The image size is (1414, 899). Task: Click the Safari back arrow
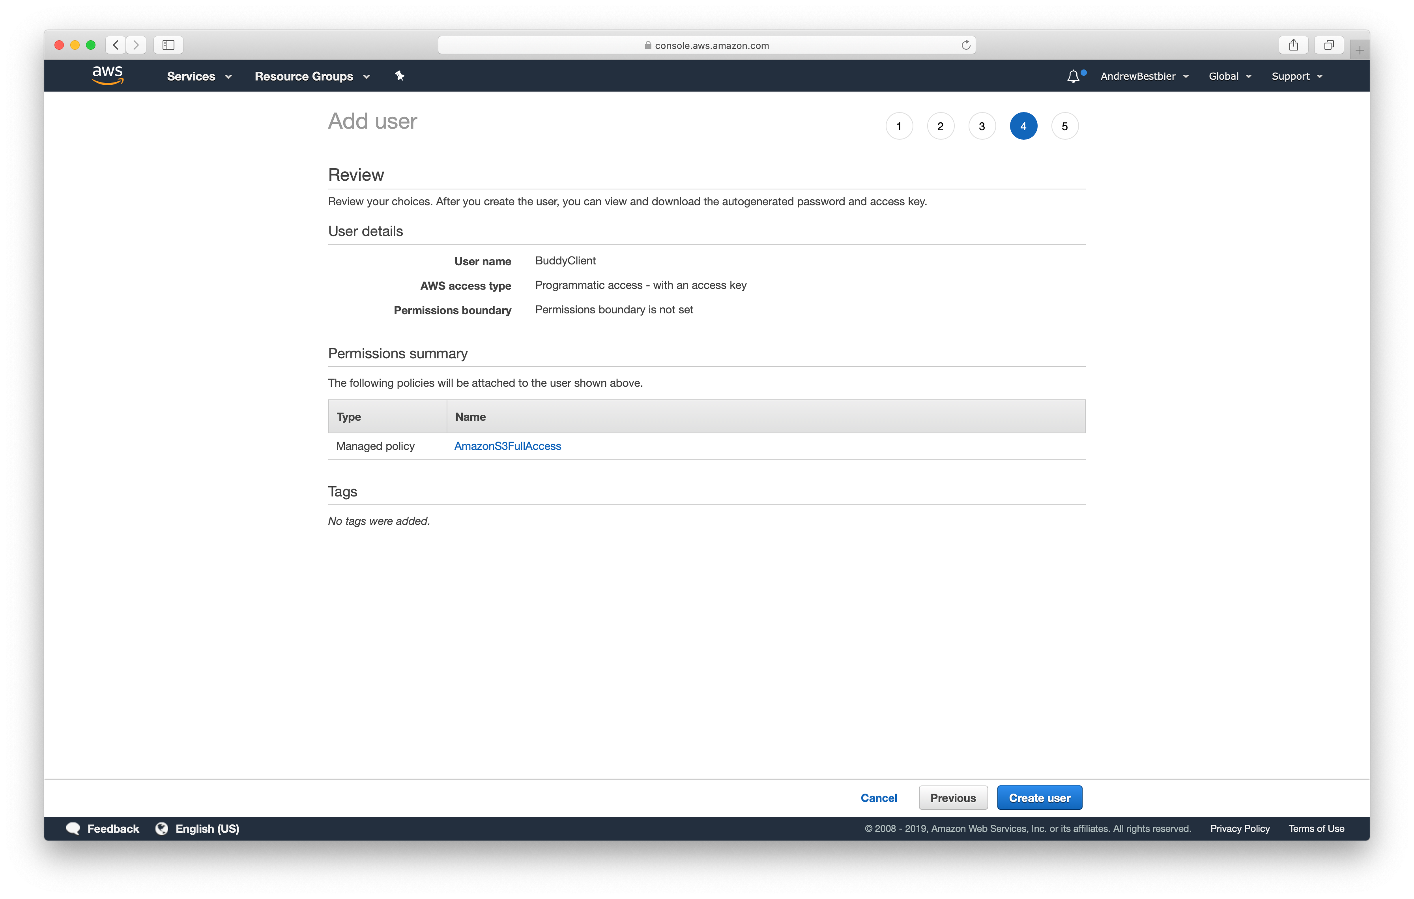[x=116, y=45]
